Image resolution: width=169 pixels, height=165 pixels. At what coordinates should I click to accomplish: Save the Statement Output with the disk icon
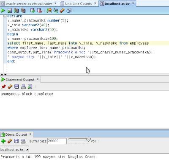[16, 87]
